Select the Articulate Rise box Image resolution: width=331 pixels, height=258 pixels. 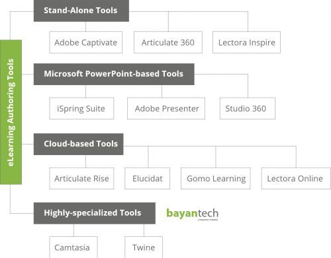pyautogui.click(x=81, y=178)
